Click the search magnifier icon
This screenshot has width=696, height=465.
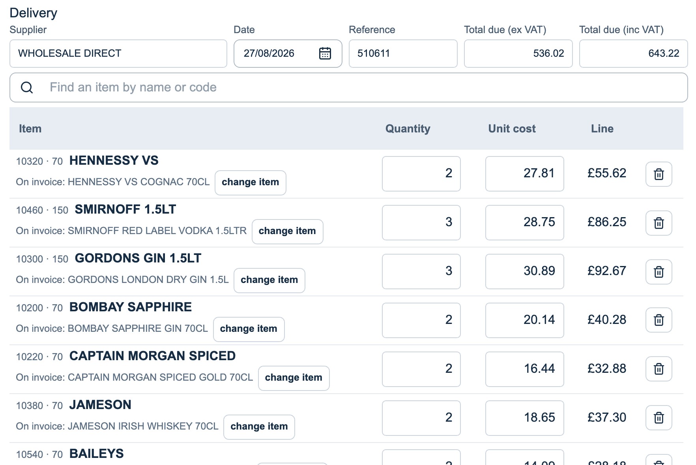[27, 87]
